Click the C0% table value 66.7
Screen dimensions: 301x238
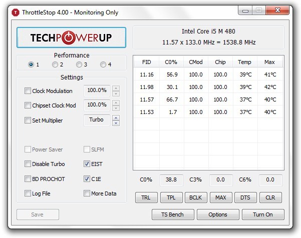point(172,99)
